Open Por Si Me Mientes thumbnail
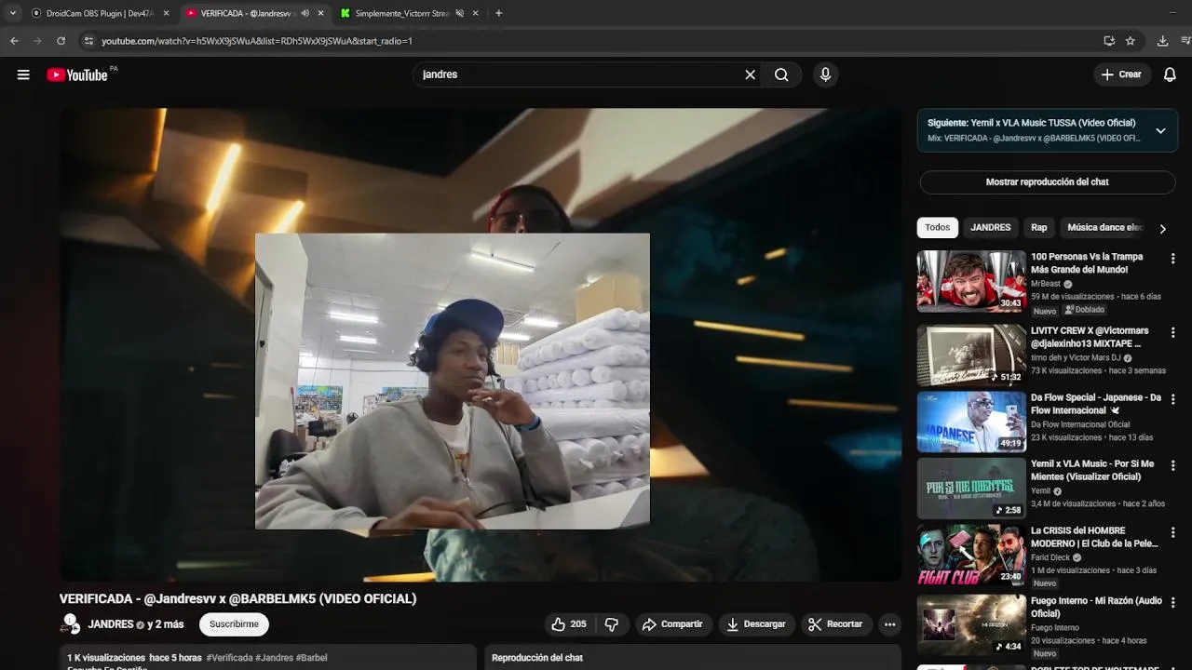The width and height of the screenshot is (1192, 670). 971,489
